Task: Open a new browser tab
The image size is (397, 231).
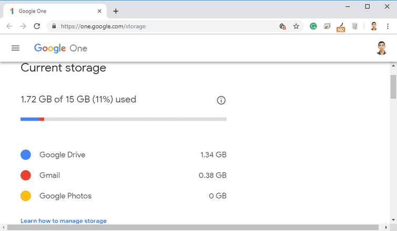Action: click(116, 11)
